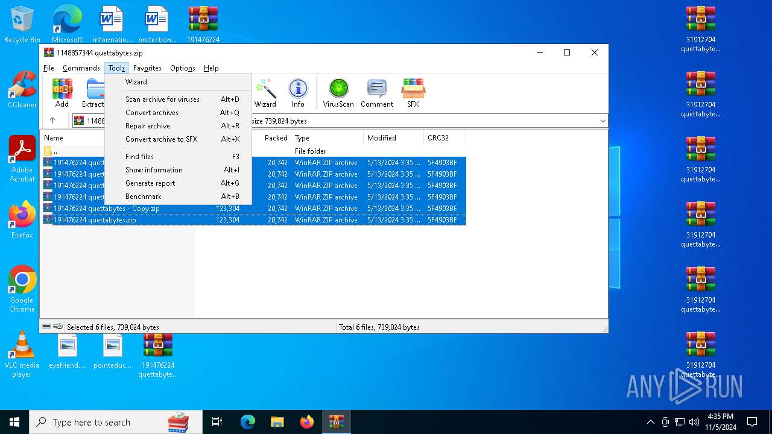Click the SFX toolbar icon

click(x=413, y=93)
